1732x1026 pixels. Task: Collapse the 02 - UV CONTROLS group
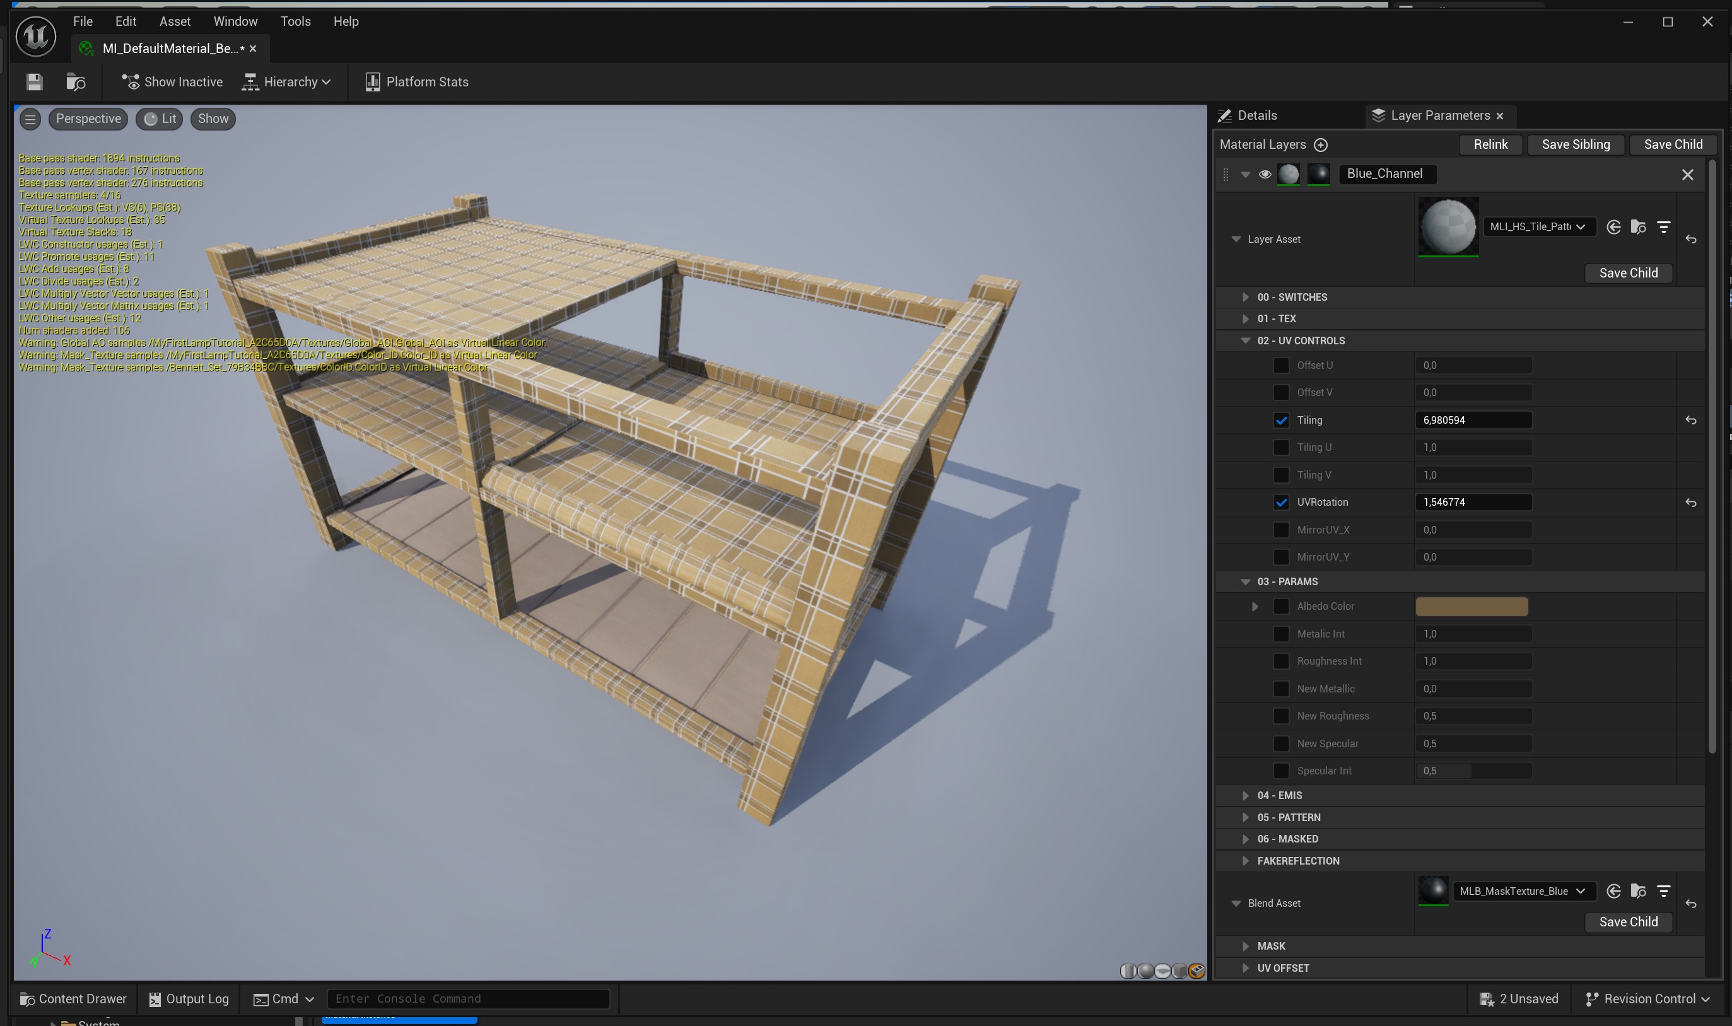[x=1245, y=341]
